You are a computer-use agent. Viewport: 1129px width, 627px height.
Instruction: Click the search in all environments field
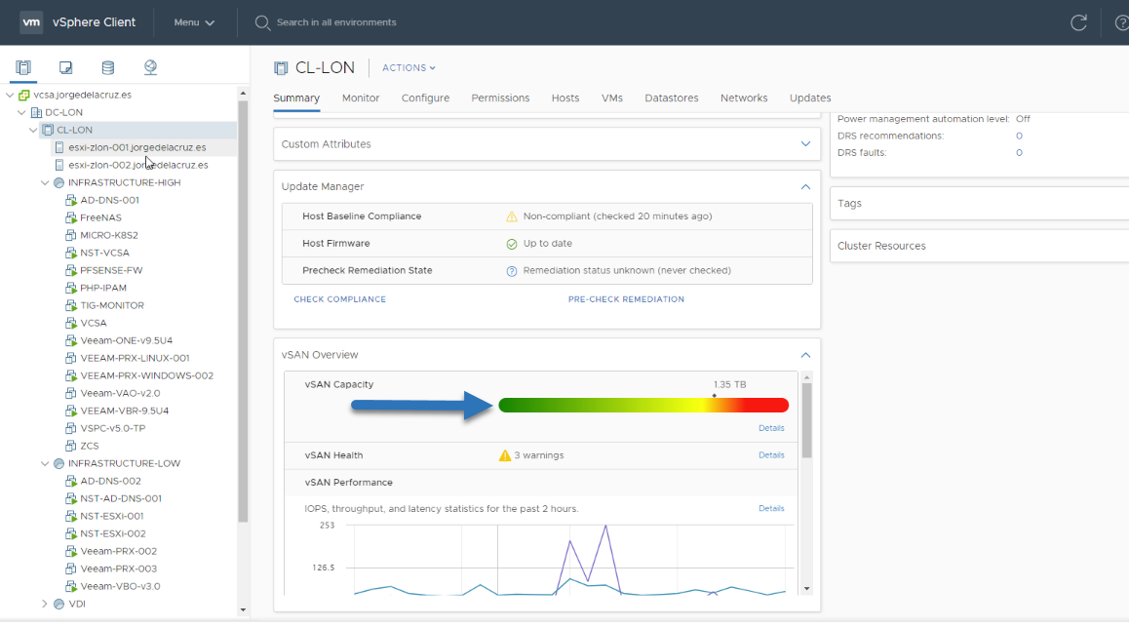click(x=336, y=22)
